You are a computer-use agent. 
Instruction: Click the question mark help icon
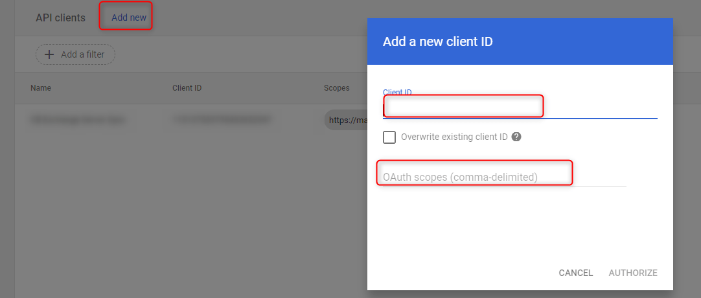pos(516,137)
